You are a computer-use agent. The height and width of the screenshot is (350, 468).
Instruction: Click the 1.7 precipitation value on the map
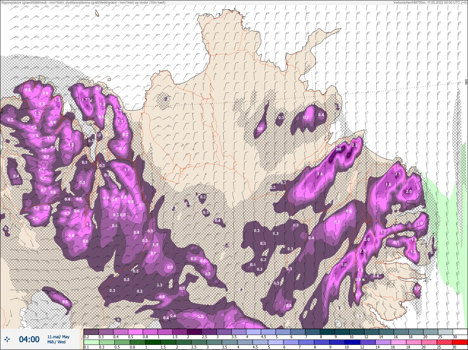point(85,100)
